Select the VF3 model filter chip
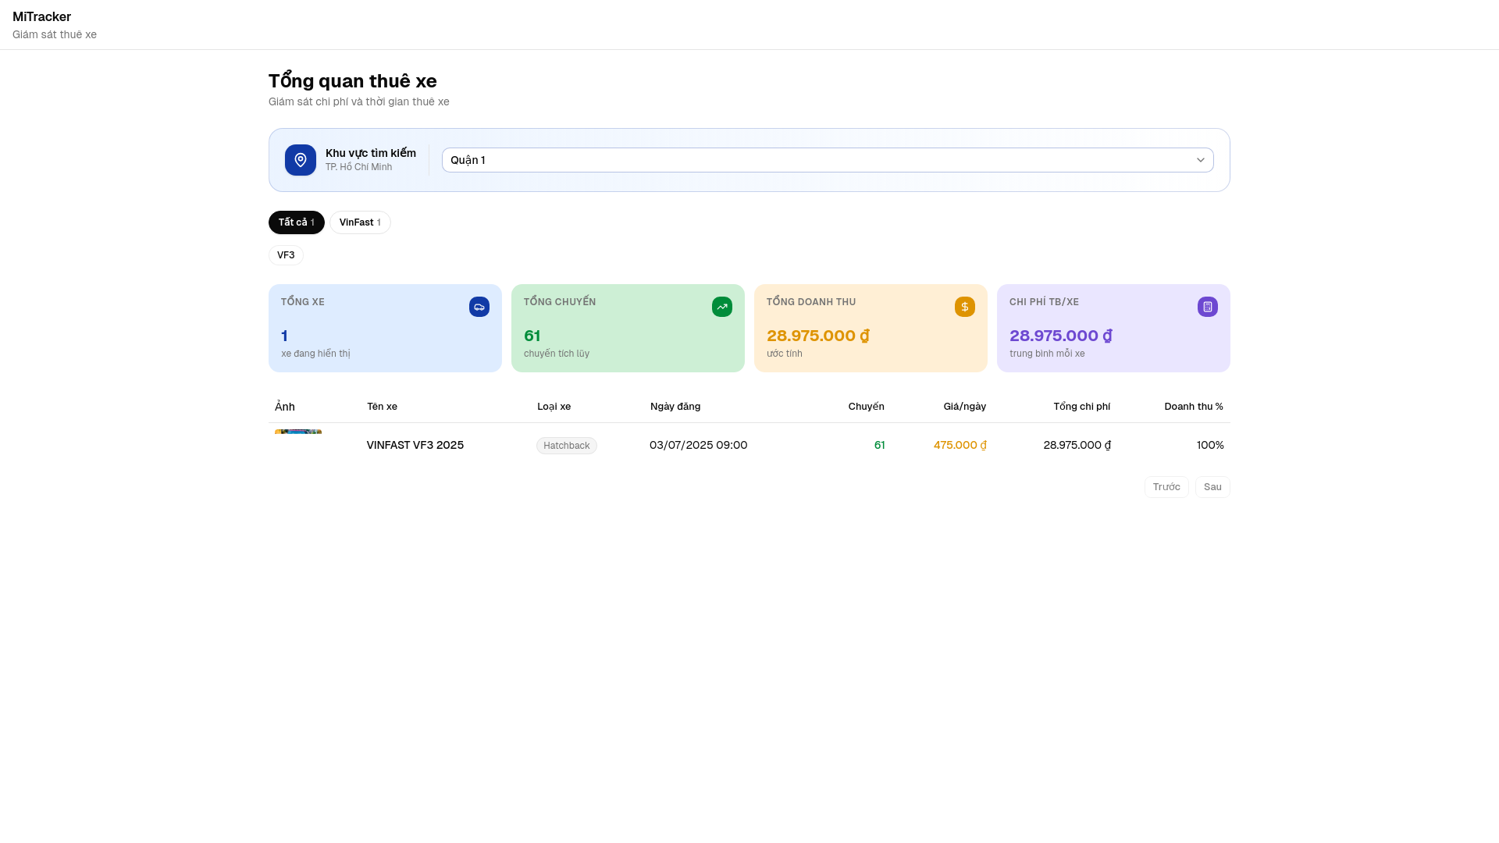The height and width of the screenshot is (843, 1499). (286, 255)
